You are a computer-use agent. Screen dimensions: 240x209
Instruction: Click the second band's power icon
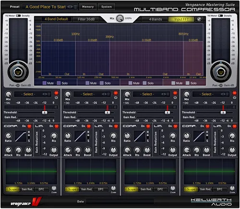coord(116,98)
